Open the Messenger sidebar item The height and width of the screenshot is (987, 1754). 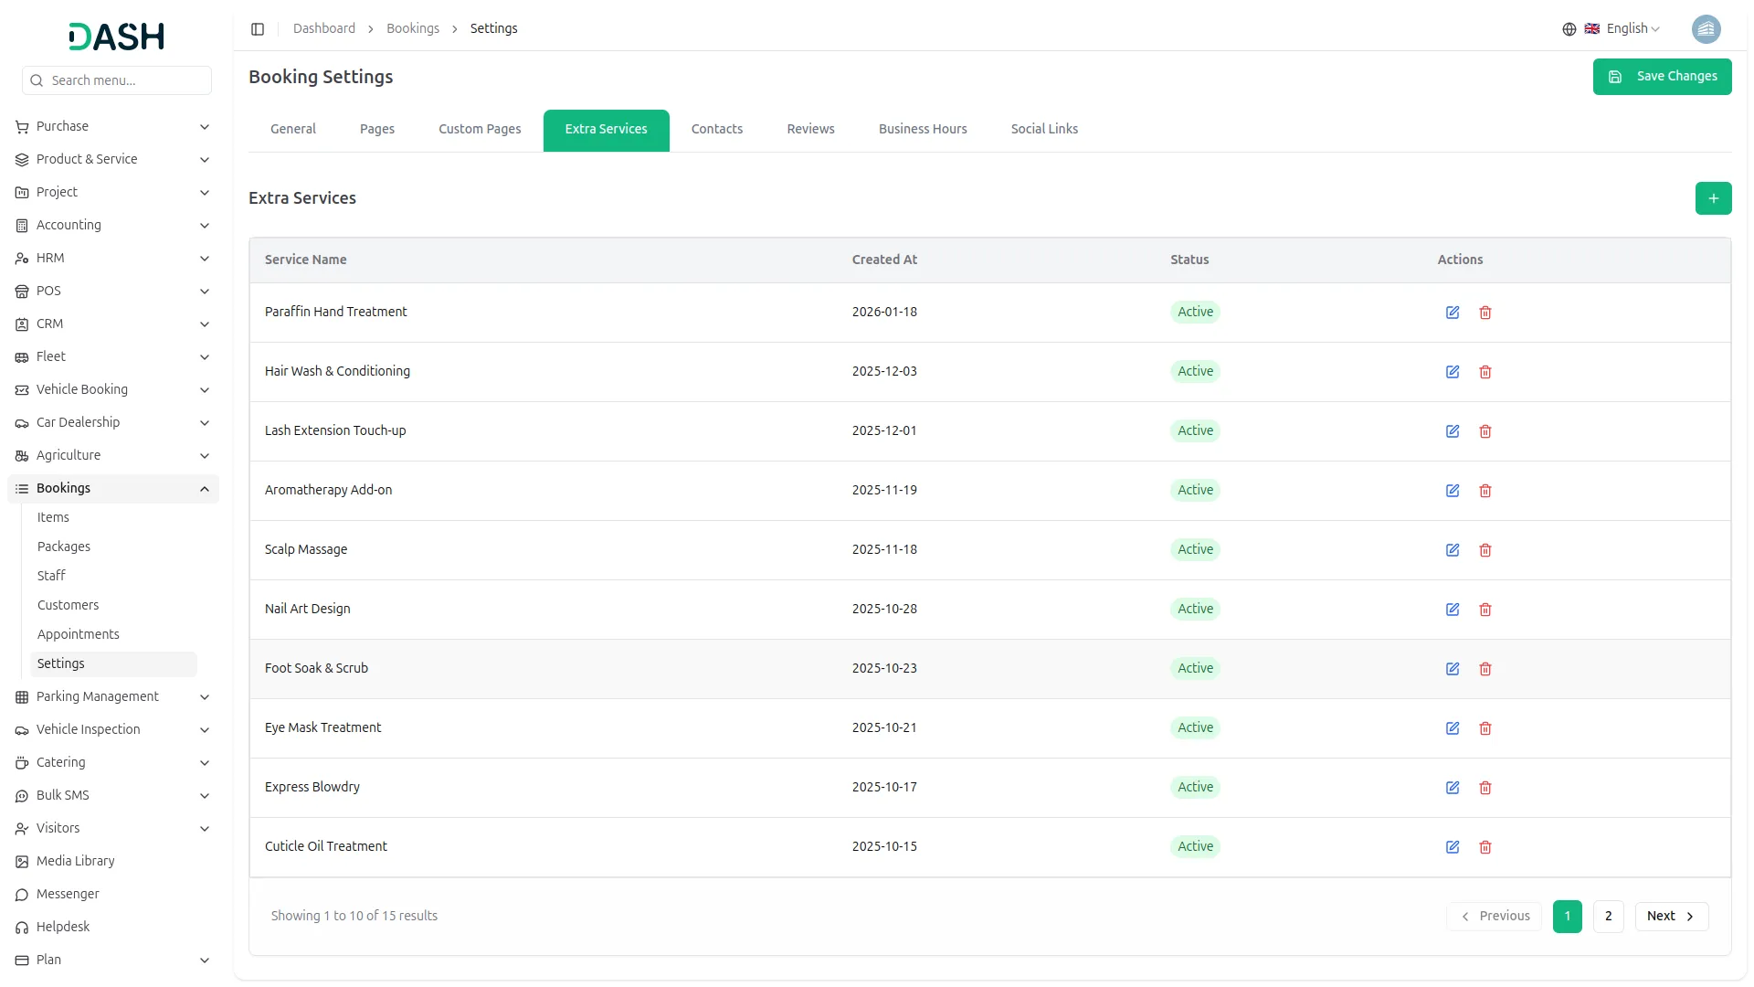[x=68, y=894]
